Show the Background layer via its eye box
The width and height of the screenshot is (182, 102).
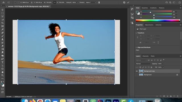pos(137,75)
